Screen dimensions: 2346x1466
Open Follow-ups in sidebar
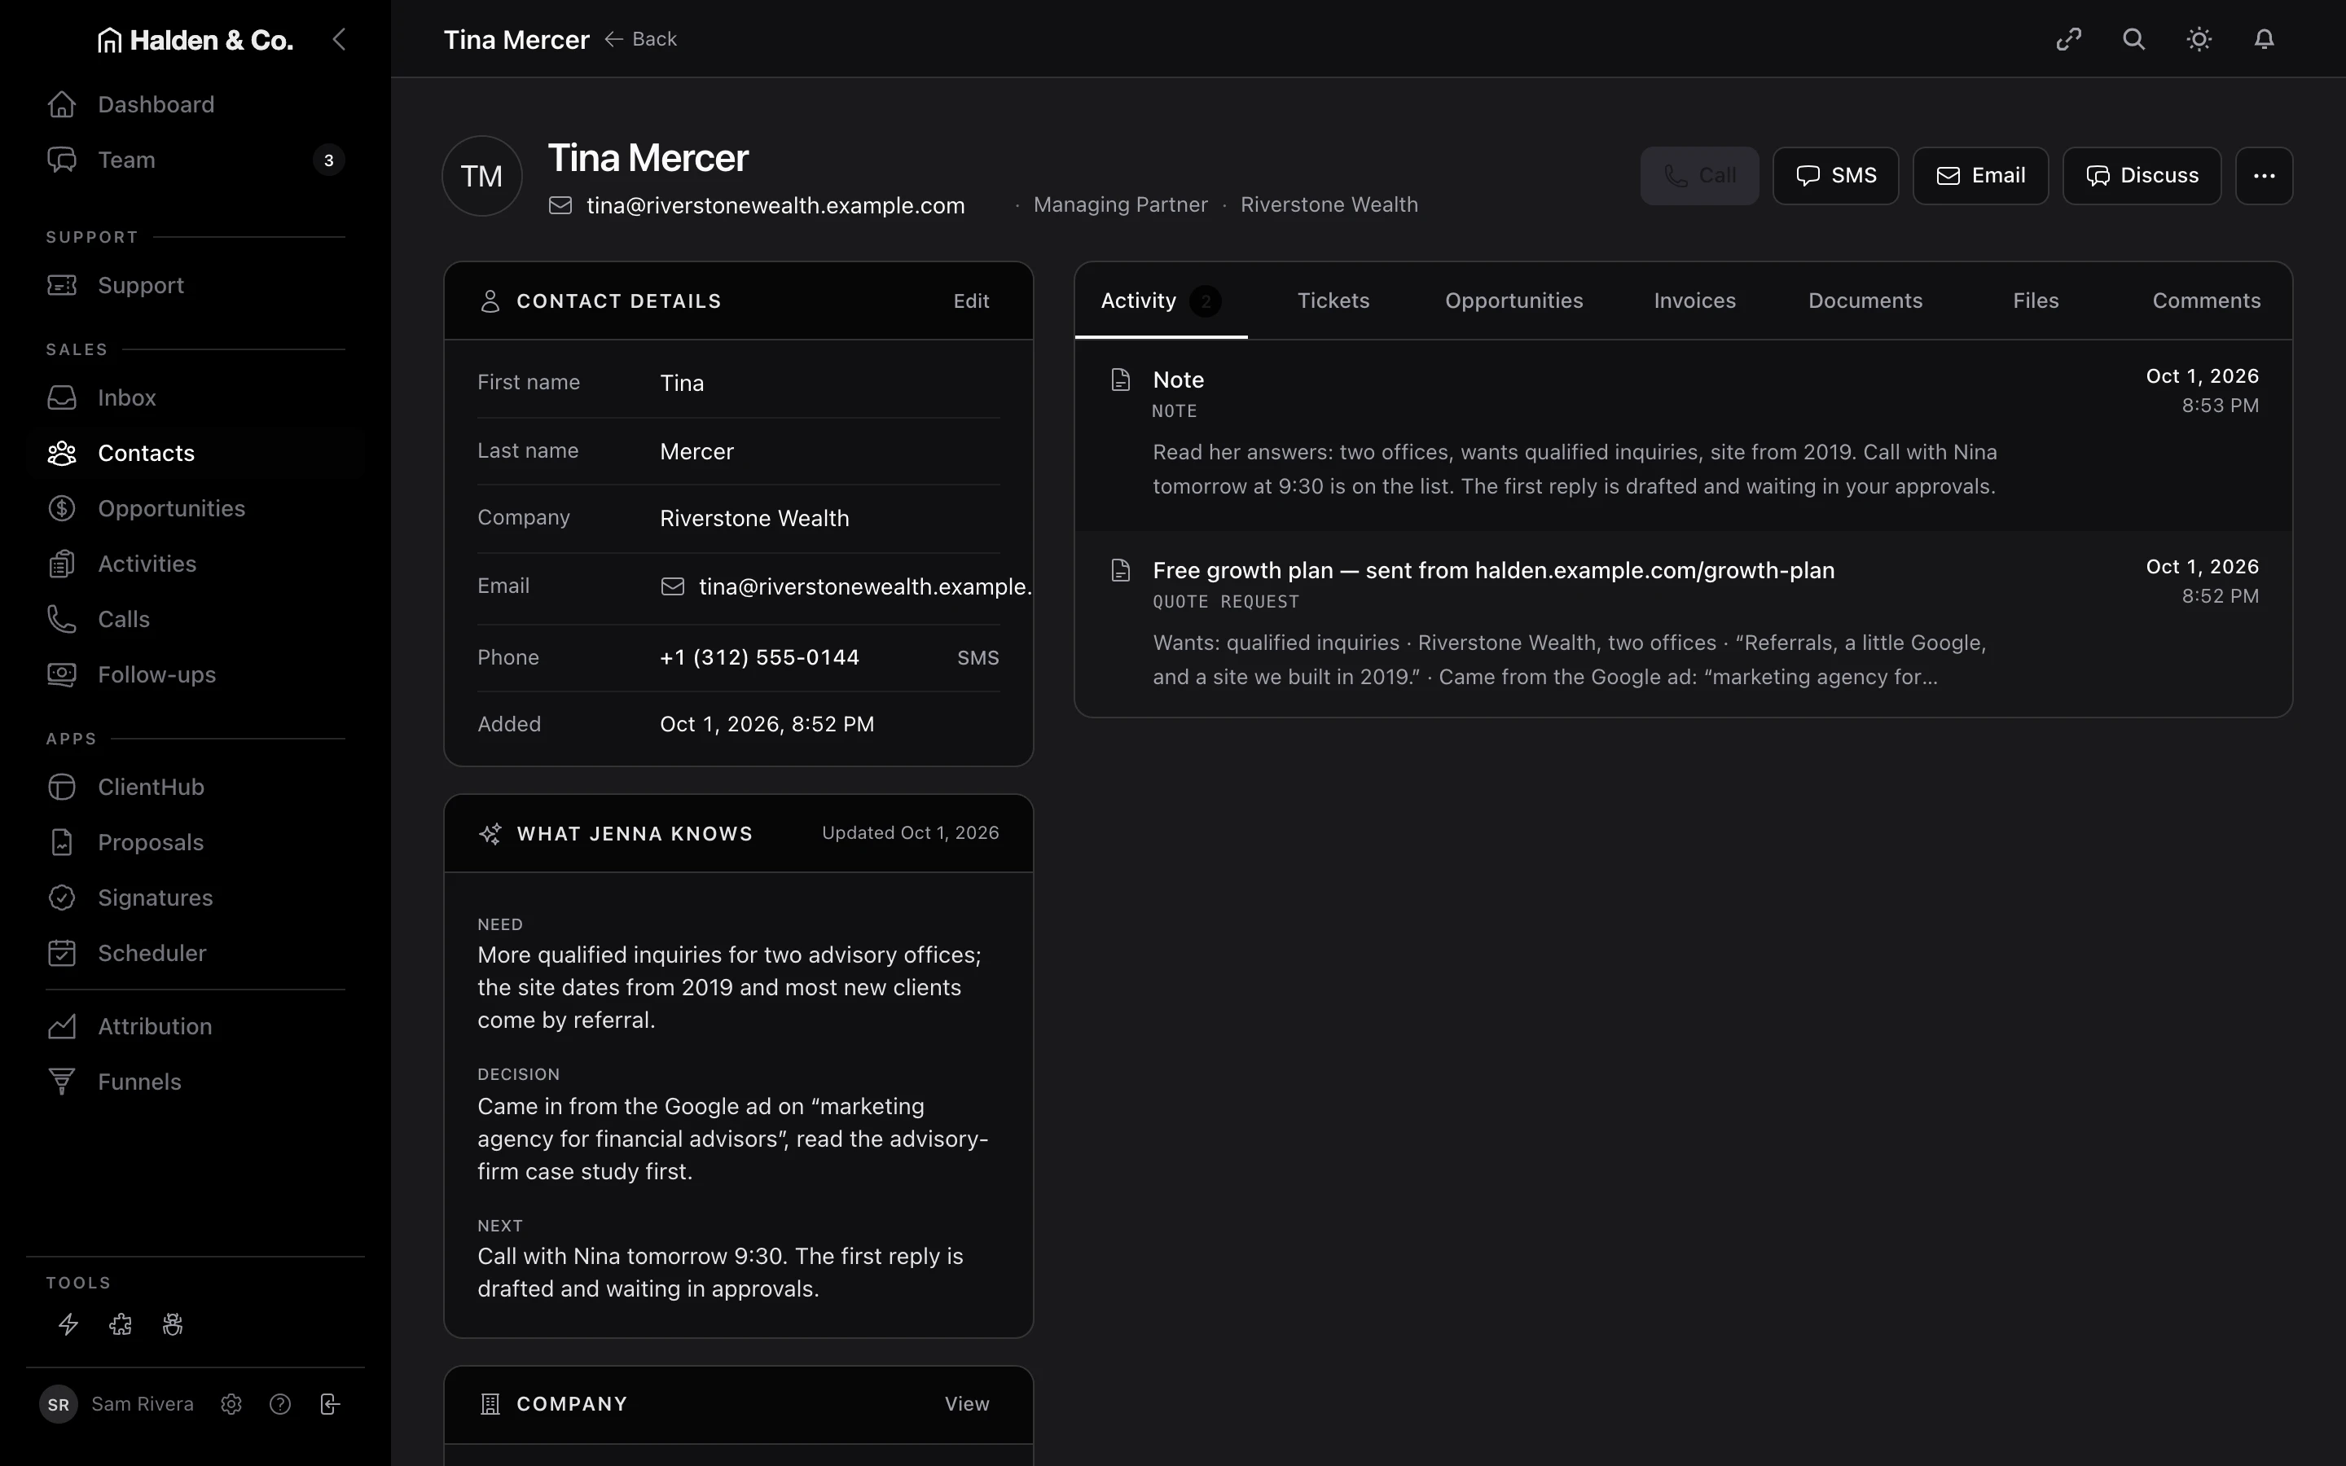[195, 675]
